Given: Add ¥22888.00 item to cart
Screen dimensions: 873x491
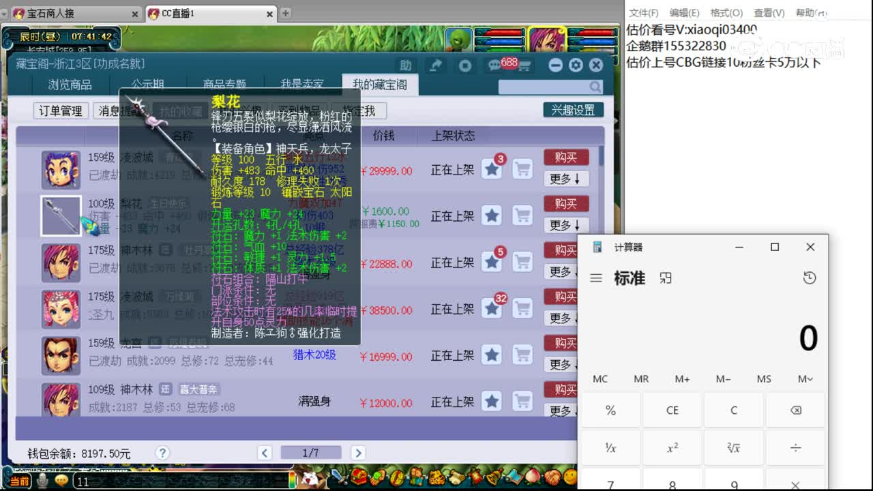Looking at the screenshot, I should point(522,262).
